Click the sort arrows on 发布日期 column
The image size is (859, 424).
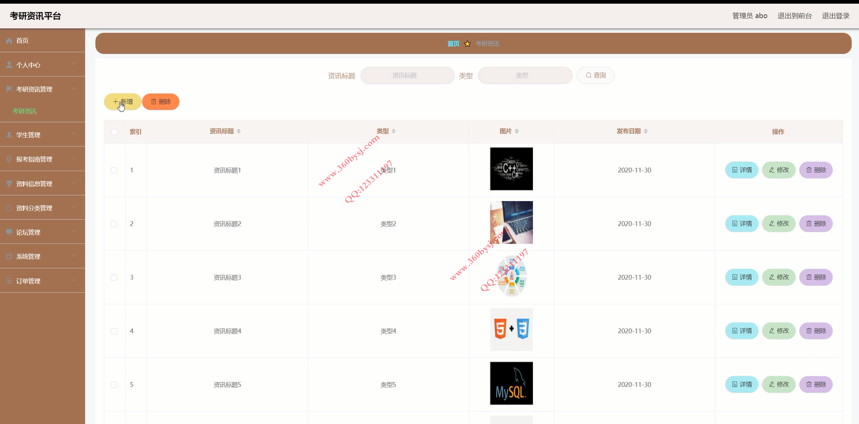(x=646, y=131)
